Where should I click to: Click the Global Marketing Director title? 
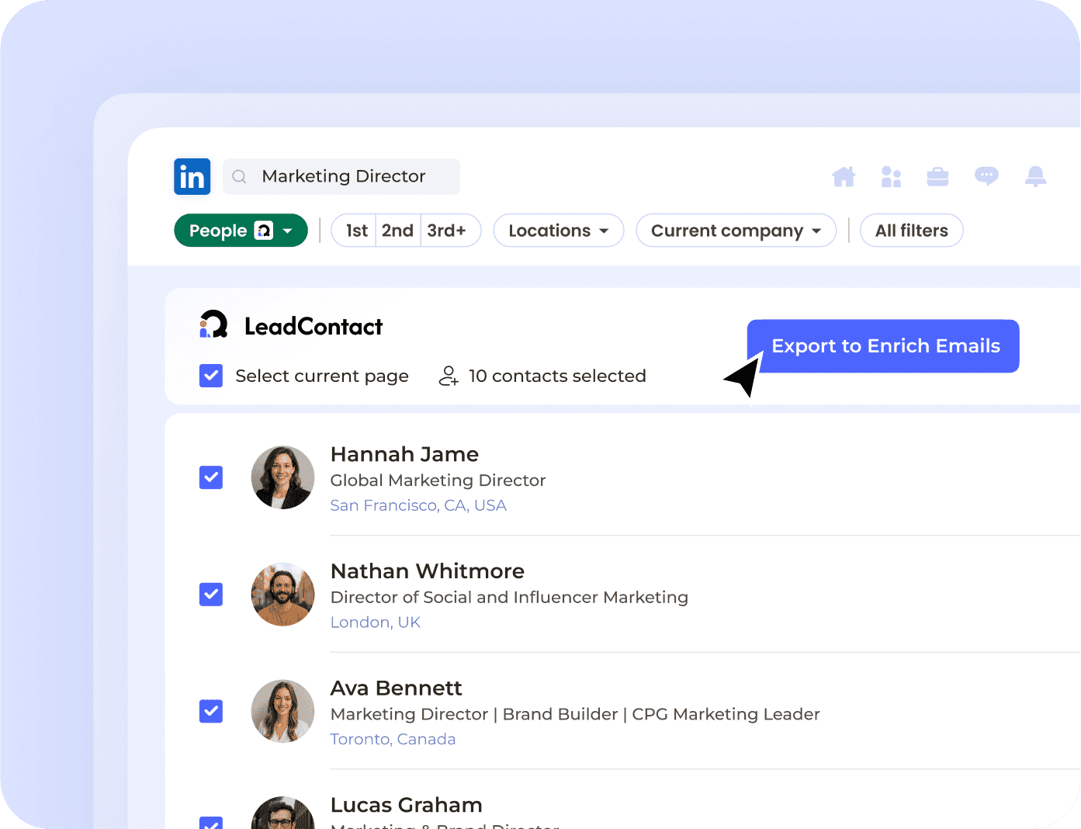[x=438, y=480]
